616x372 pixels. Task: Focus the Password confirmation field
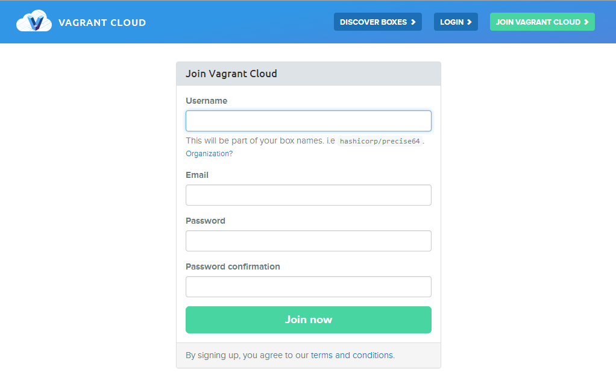(x=308, y=286)
